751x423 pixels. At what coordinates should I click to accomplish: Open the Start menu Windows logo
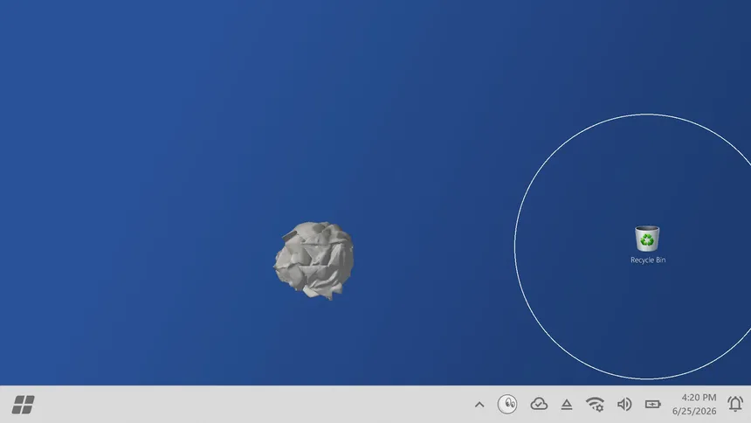(23, 405)
